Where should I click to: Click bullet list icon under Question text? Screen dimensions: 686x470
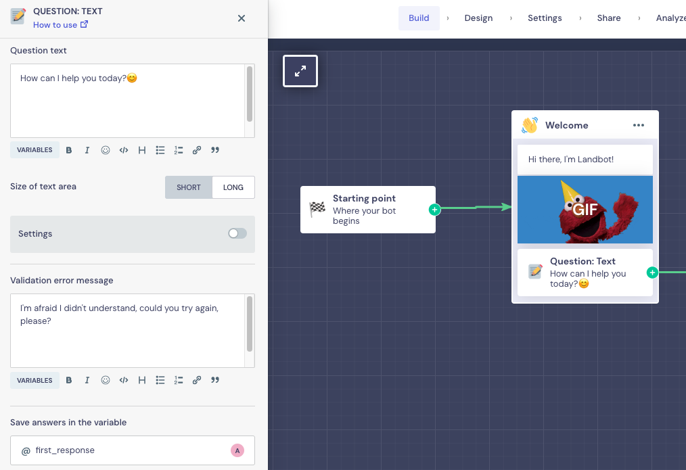160,150
